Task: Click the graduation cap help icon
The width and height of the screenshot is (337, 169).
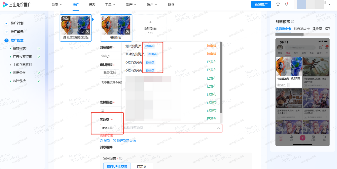Action: tap(278, 4)
